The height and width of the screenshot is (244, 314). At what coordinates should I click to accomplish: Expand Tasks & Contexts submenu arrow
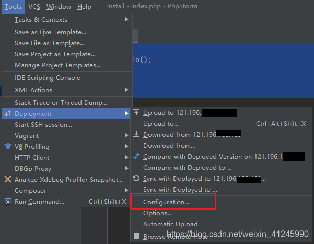126,19
